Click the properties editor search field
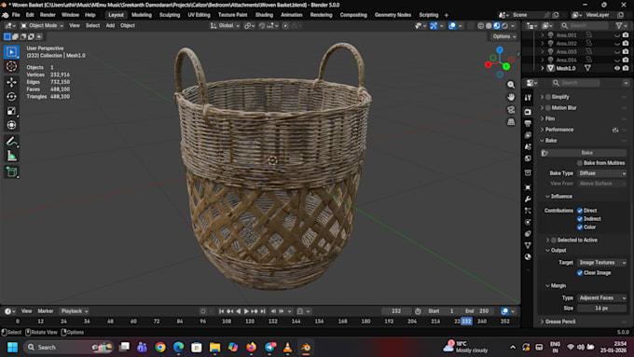 (x=575, y=83)
